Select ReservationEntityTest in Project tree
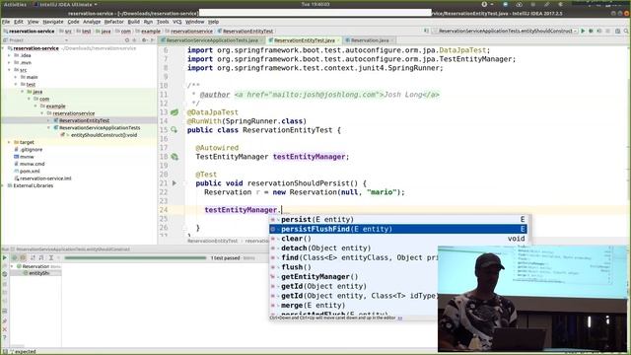The image size is (631, 355). click(x=84, y=120)
